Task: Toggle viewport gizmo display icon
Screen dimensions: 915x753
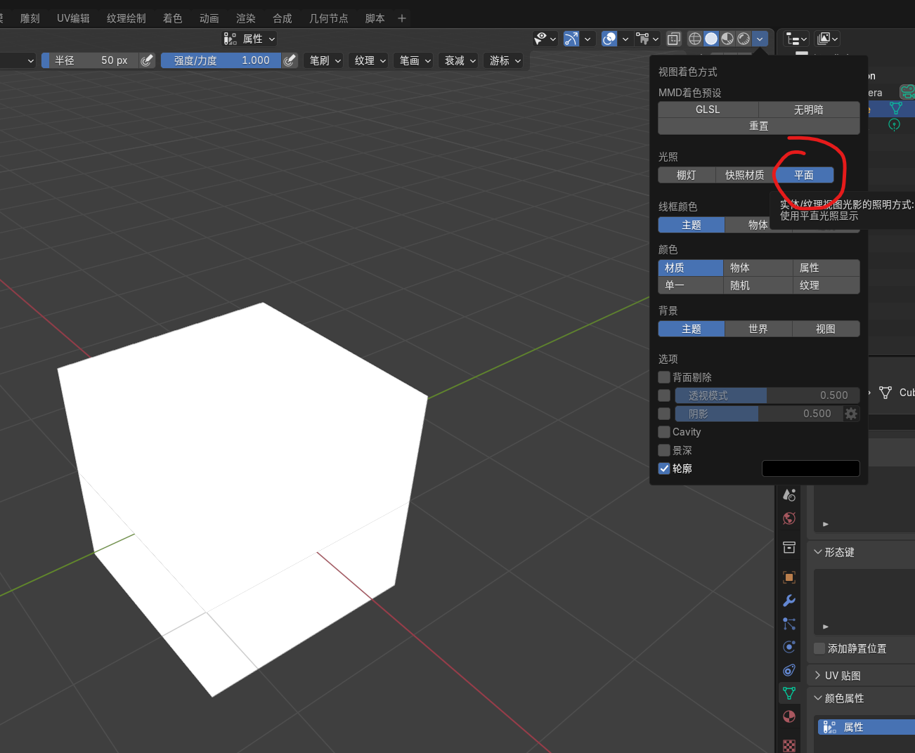Action: click(x=571, y=39)
